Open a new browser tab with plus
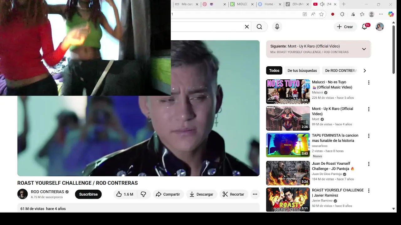The height and width of the screenshot is (225, 401). [344, 4]
